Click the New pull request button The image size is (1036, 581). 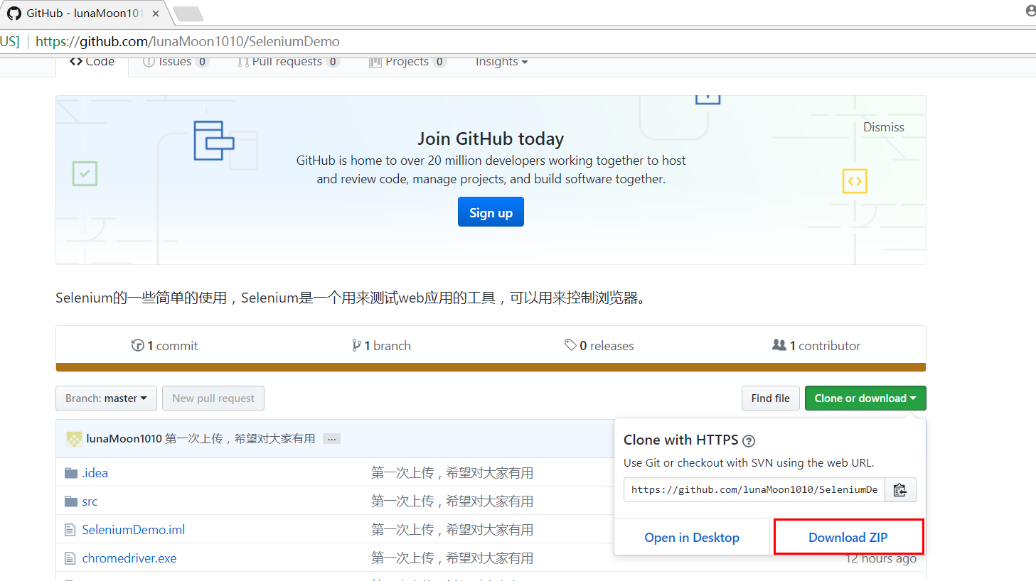click(x=213, y=398)
